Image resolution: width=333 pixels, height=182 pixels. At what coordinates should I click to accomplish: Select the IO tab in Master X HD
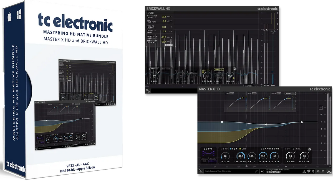(x=293, y=149)
